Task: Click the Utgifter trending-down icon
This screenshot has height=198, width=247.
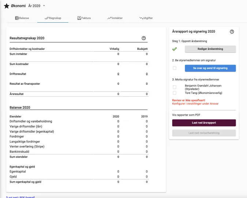Action: pos(141,18)
